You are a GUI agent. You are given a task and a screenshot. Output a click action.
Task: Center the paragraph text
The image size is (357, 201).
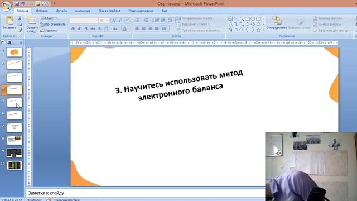point(143,28)
